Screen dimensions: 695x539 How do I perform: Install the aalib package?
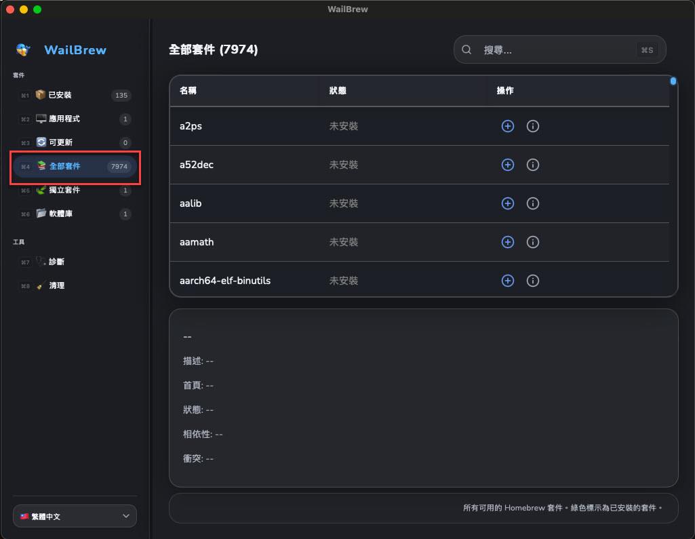(507, 203)
